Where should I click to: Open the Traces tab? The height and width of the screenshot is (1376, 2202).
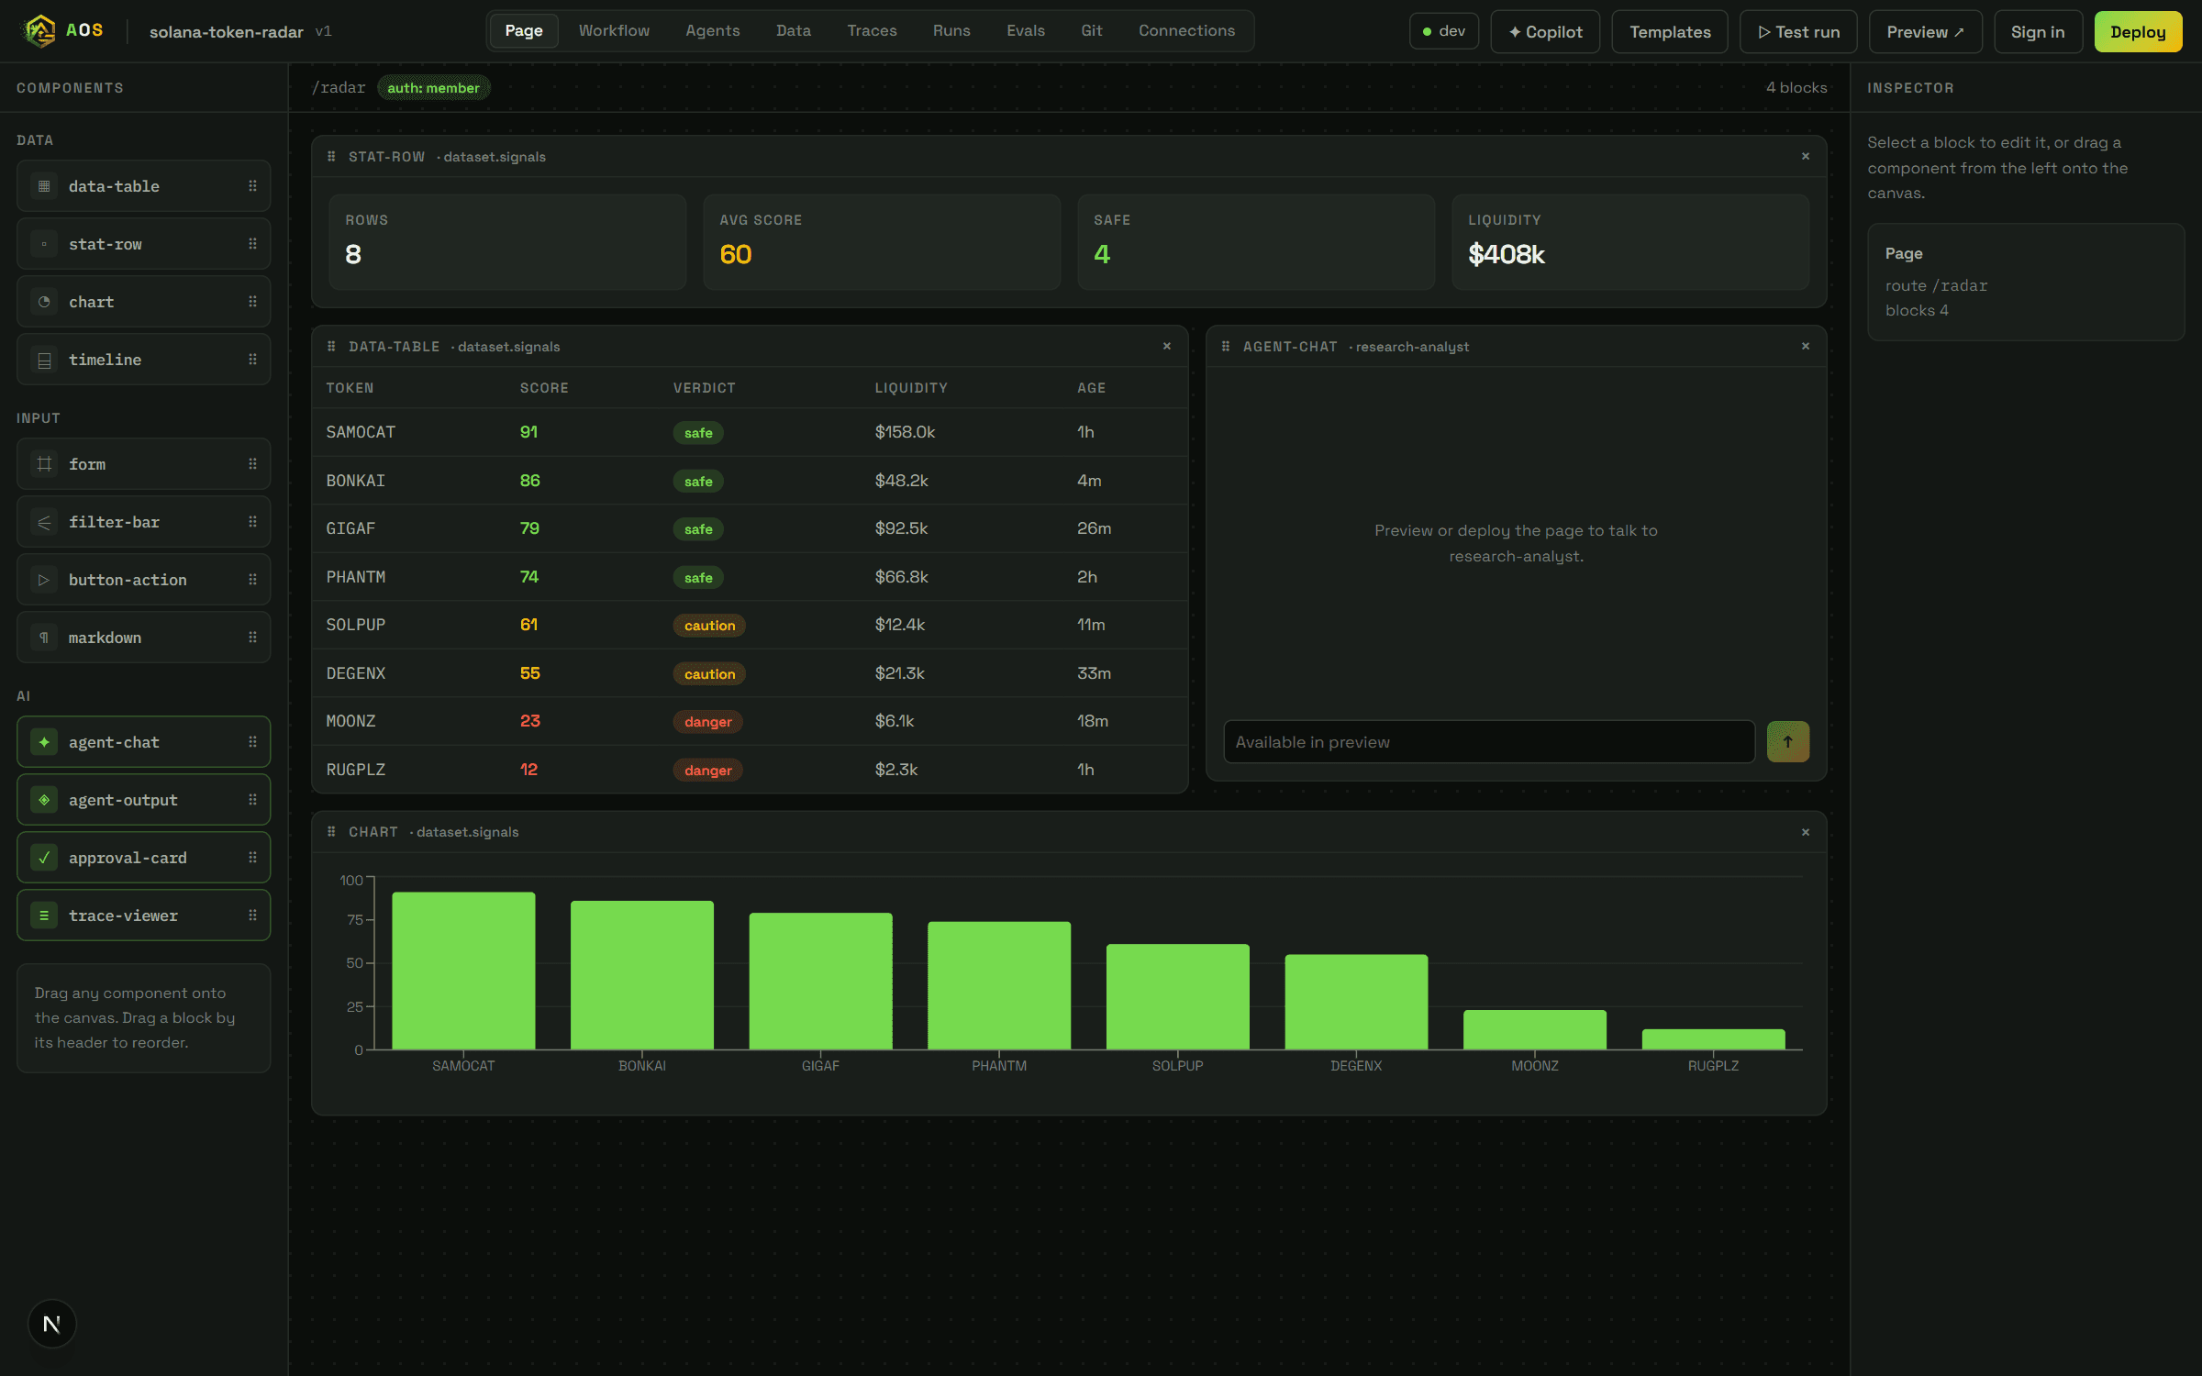coord(872,31)
